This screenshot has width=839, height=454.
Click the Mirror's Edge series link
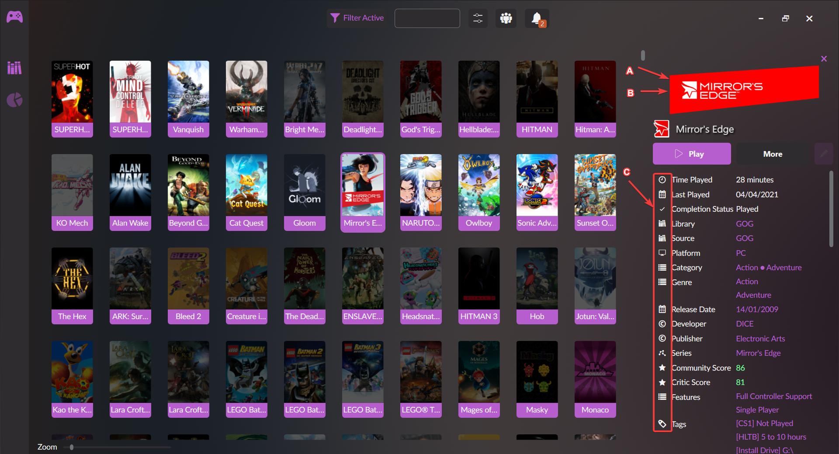[x=758, y=353]
